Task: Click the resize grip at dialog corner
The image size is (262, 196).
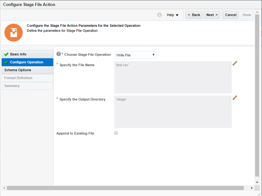Action: 259,194
